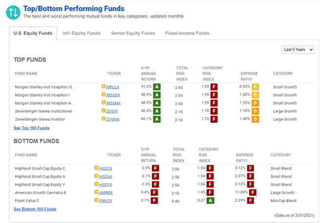This screenshot has width=320, height=223.
Task: Open the MSSMX ticker link
Action: [x=113, y=103]
